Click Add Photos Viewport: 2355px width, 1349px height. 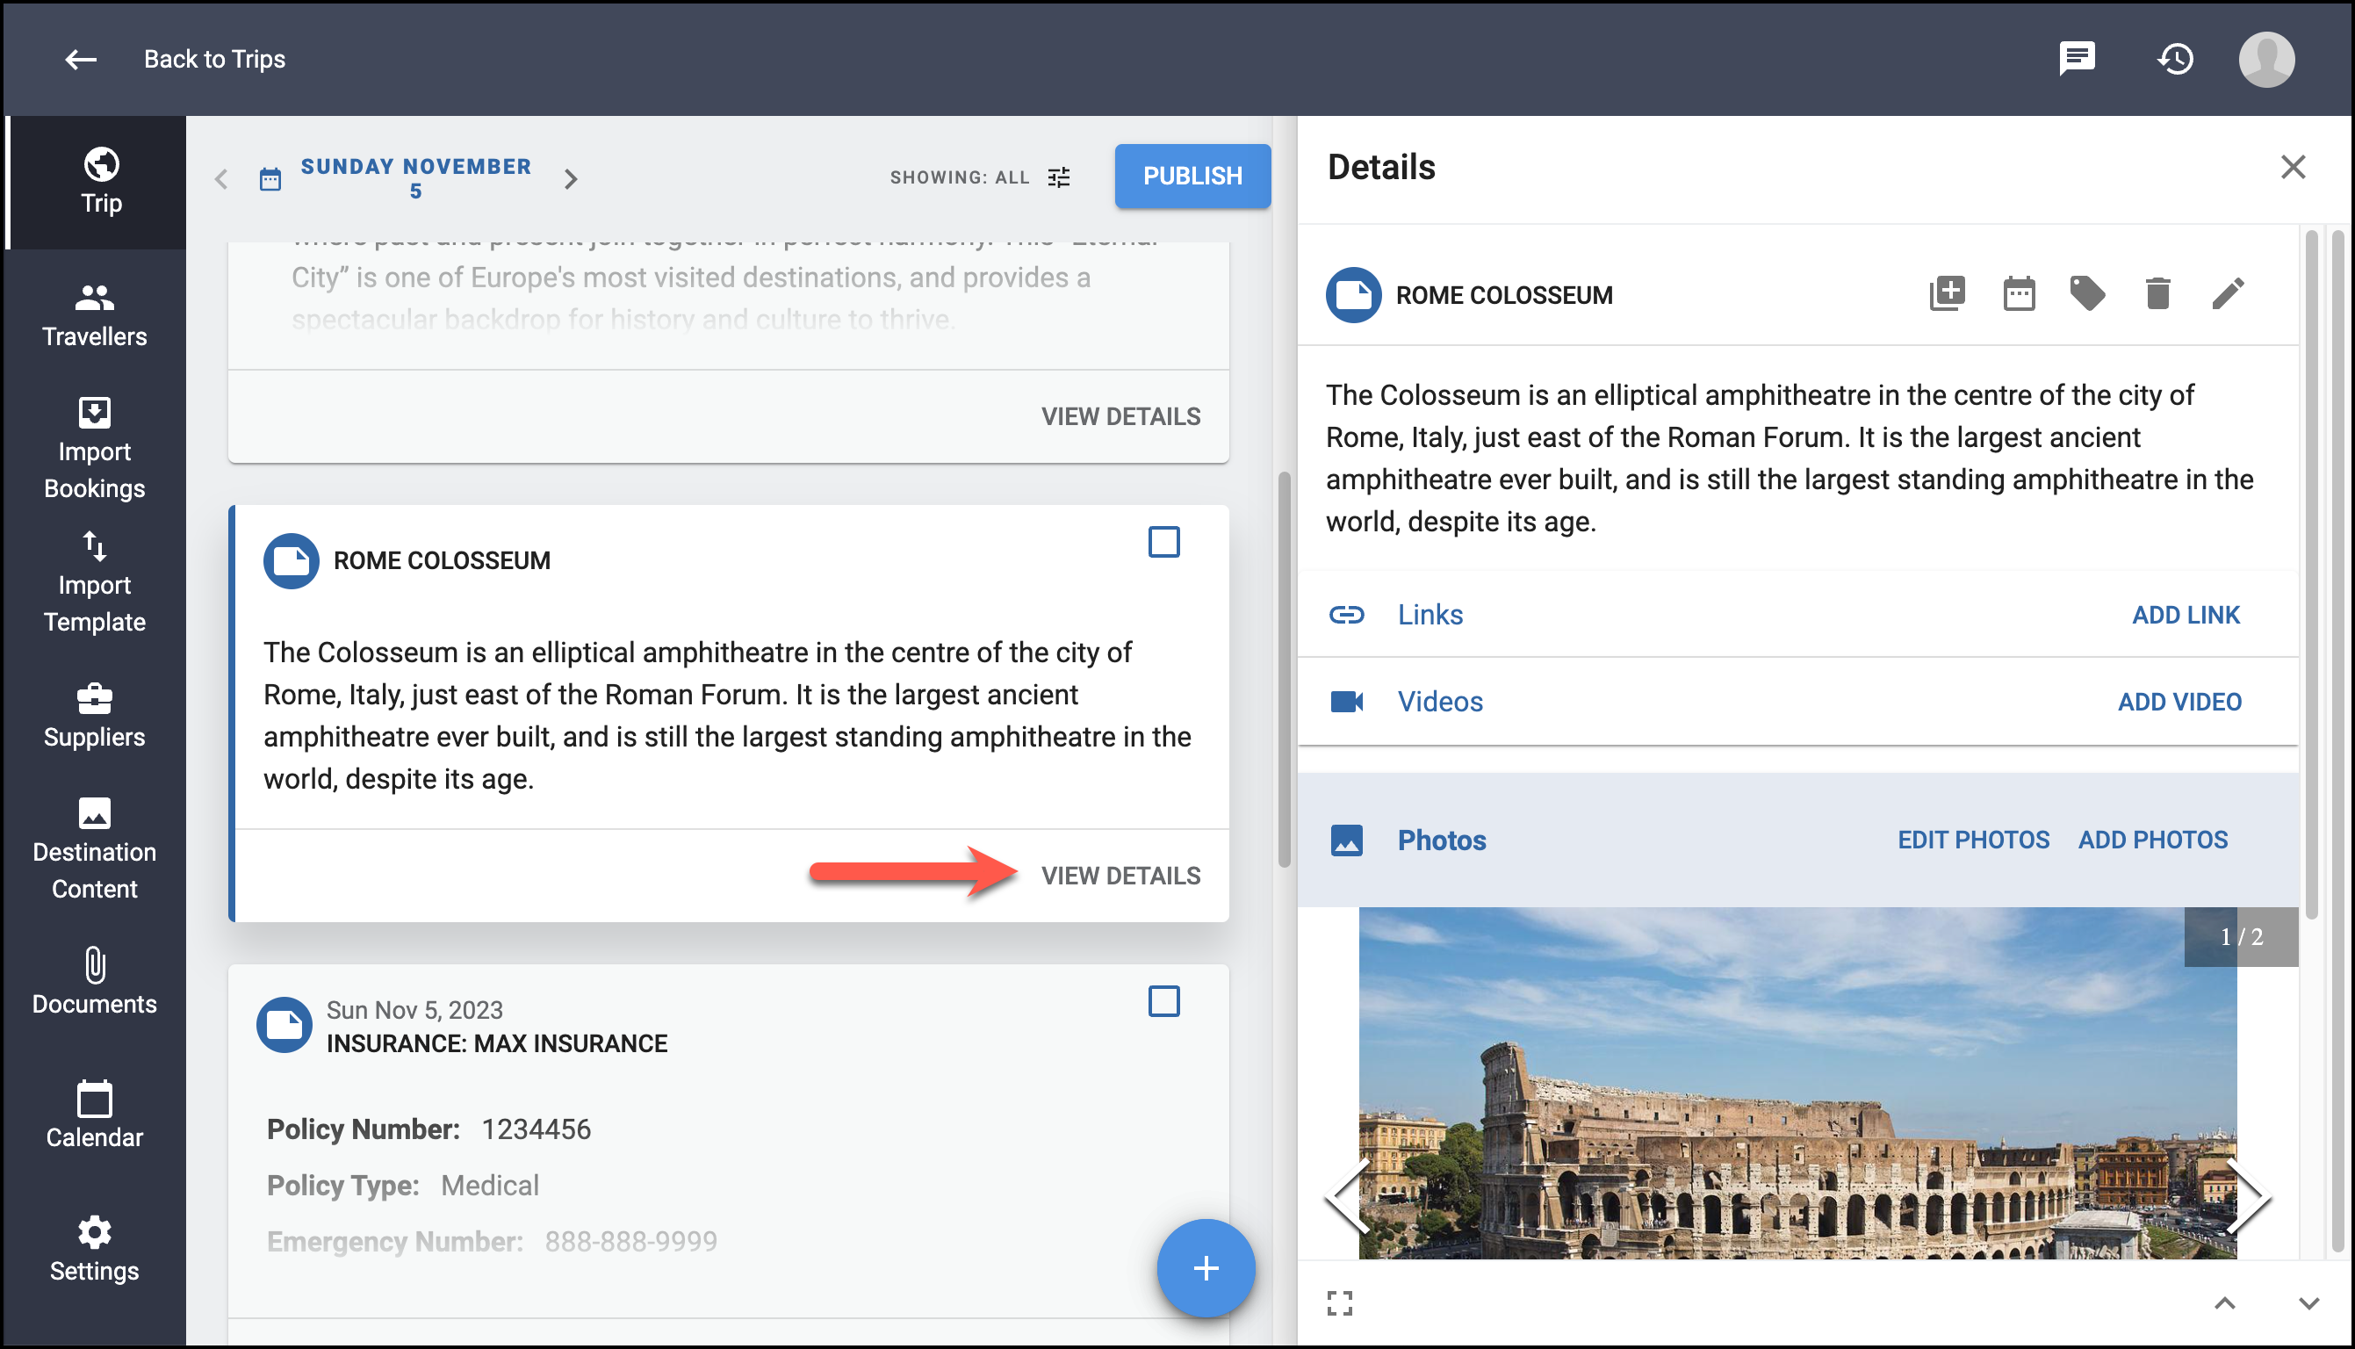click(x=2152, y=840)
